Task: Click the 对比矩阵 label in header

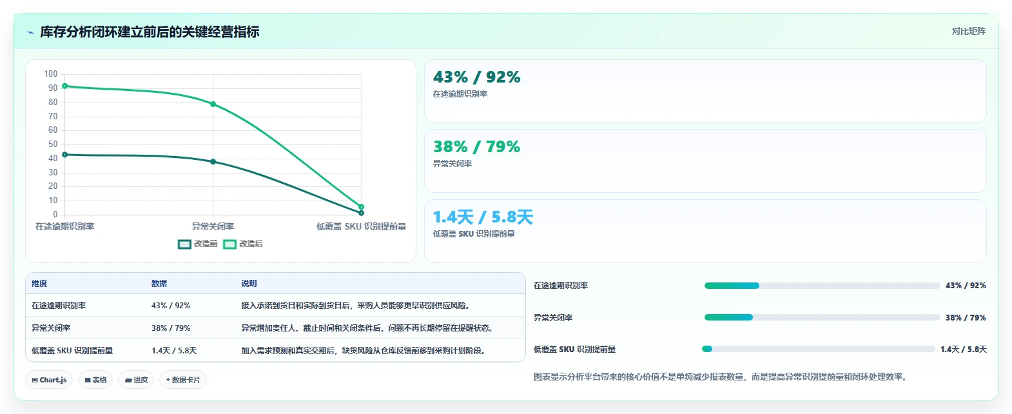Action: point(968,31)
